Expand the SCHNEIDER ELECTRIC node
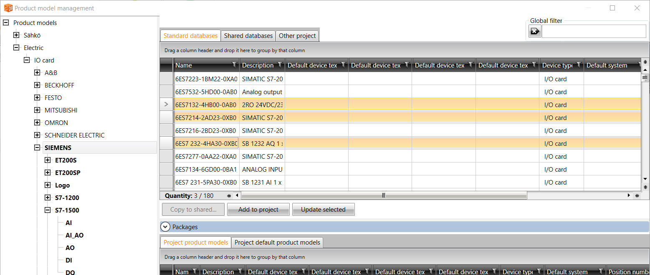 (x=37, y=135)
